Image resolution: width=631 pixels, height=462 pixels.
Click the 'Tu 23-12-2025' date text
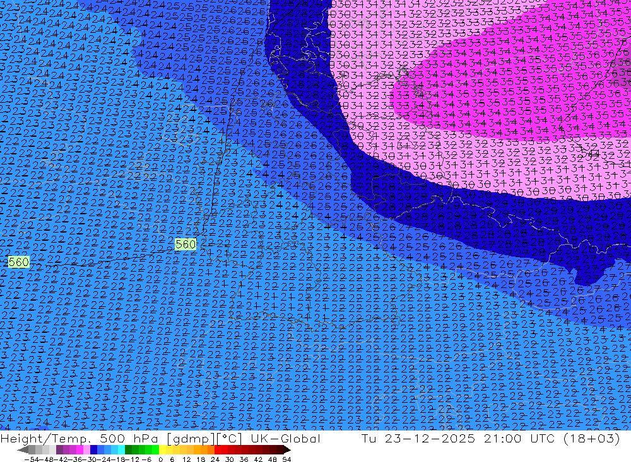pos(418,439)
